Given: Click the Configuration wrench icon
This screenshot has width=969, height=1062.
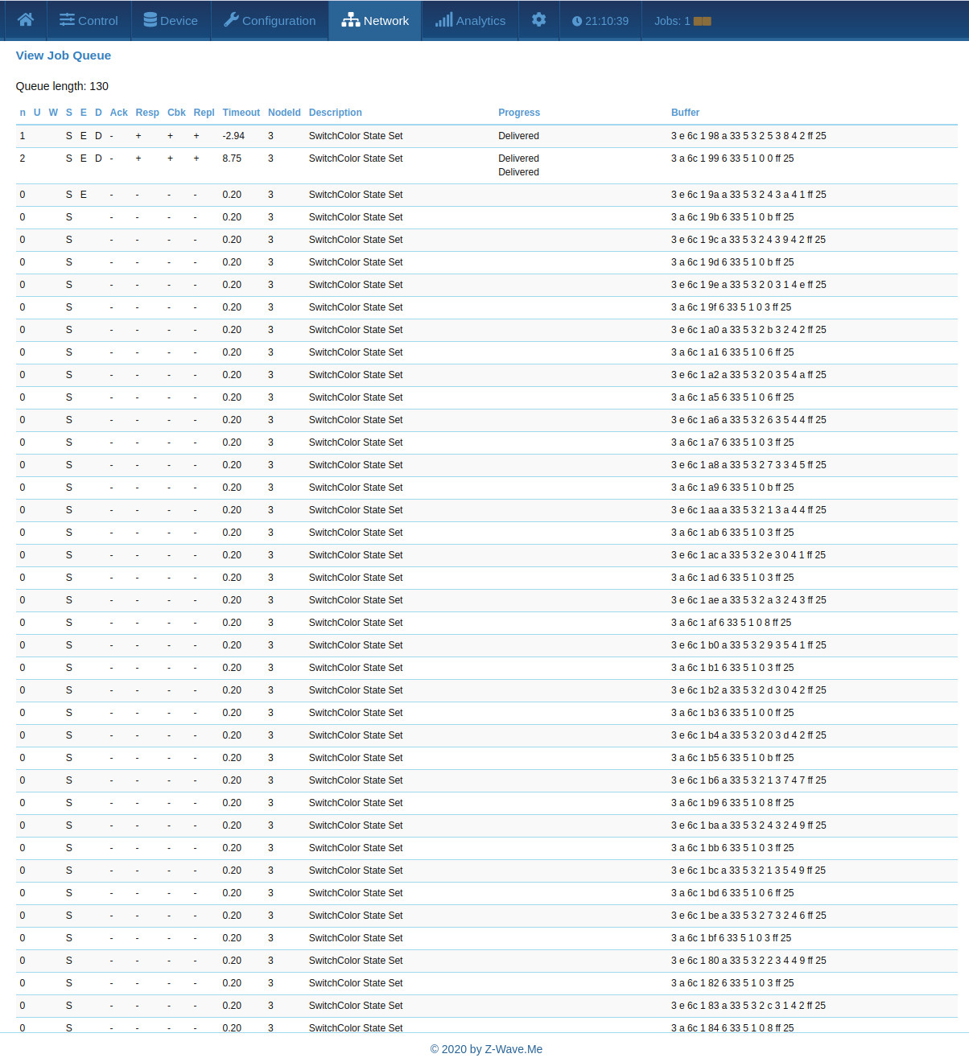Looking at the screenshot, I should pyautogui.click(x=231, y=20).
